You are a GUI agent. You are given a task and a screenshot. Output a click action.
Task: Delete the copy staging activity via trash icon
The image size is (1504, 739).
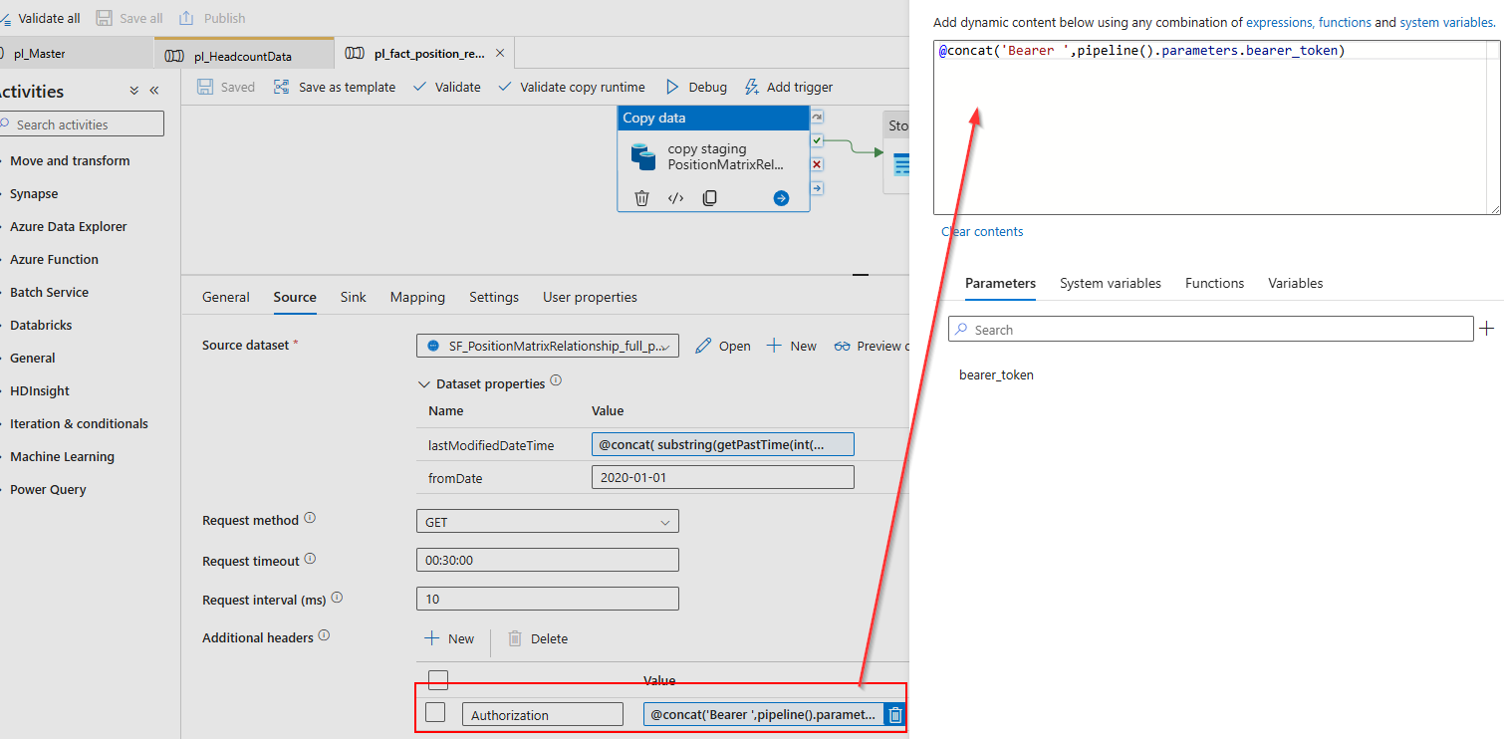(642, 198)
